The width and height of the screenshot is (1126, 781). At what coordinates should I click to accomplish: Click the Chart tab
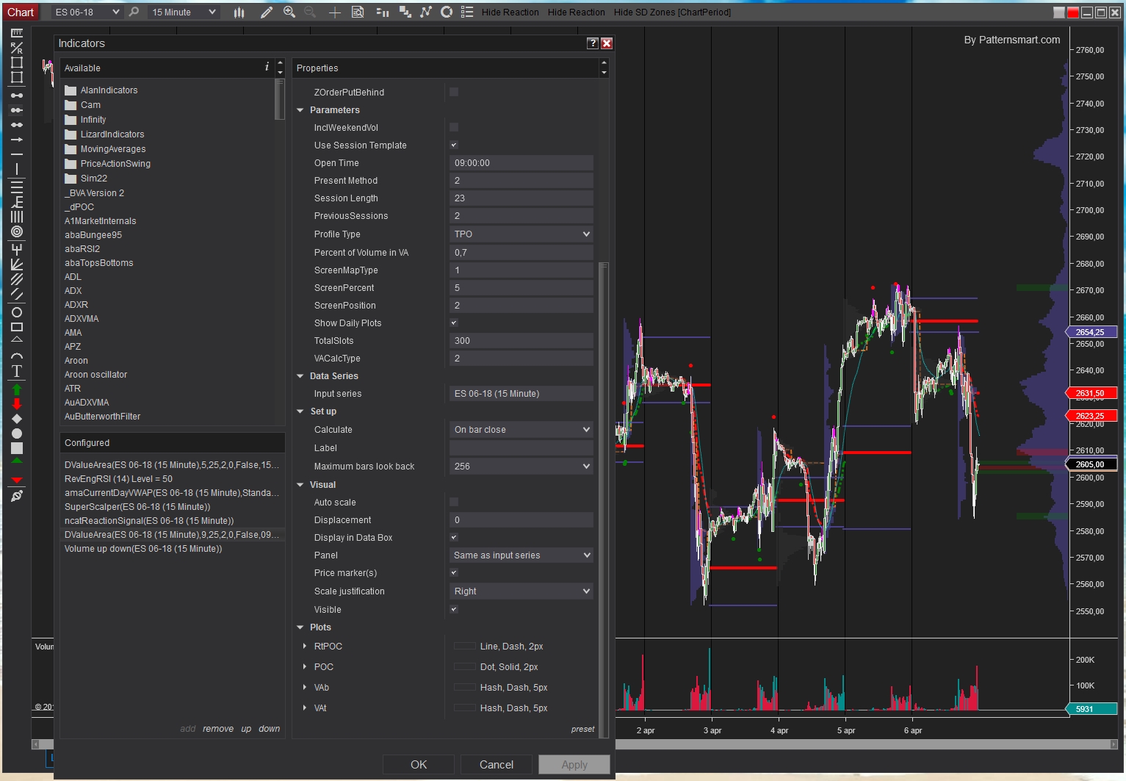(21, 12)
